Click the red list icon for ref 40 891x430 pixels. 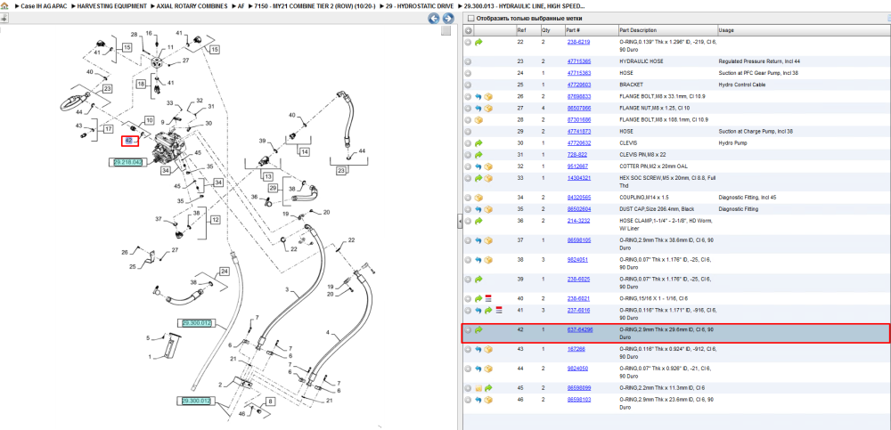(x=488, y=298)
